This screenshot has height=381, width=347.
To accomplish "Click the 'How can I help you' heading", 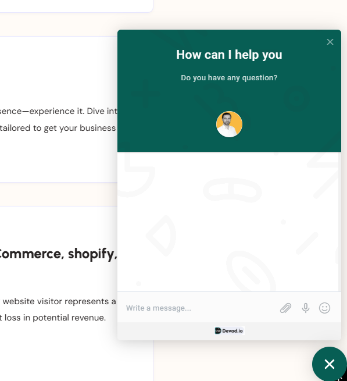I will coord(229,55).
